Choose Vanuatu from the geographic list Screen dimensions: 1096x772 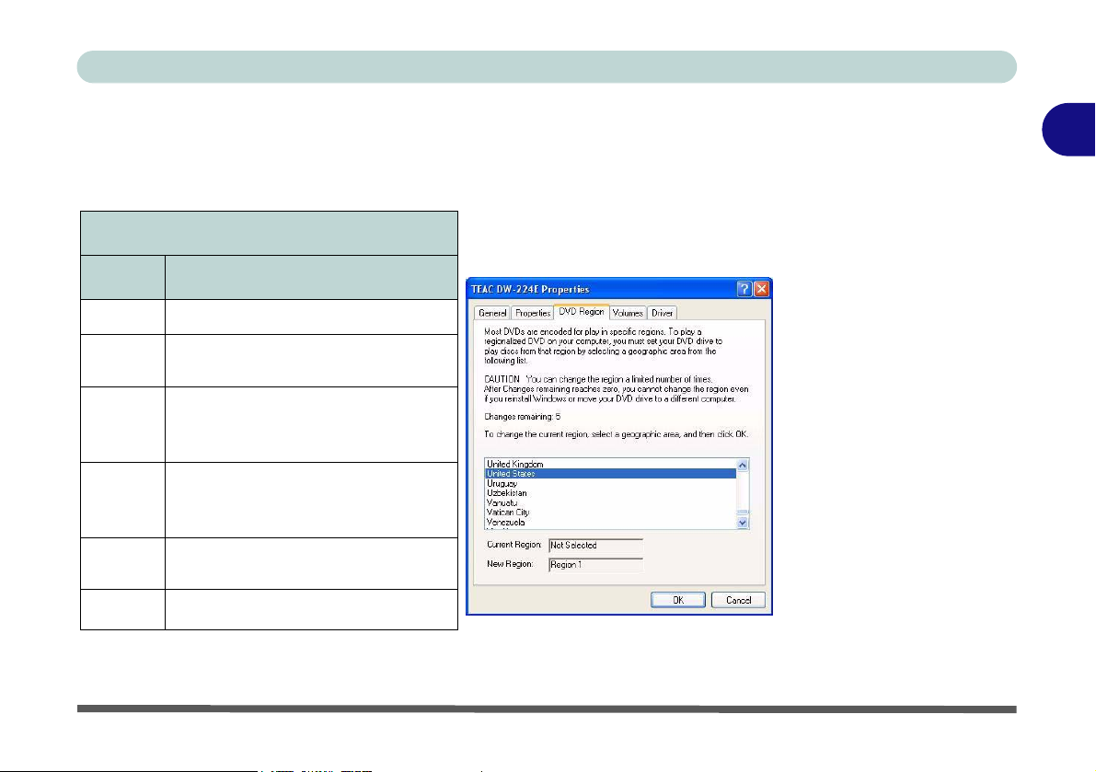(610, 503)
